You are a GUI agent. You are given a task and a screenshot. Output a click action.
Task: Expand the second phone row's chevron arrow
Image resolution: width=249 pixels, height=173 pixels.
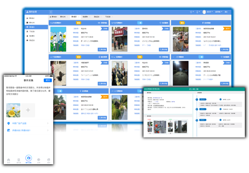point(48,130)
